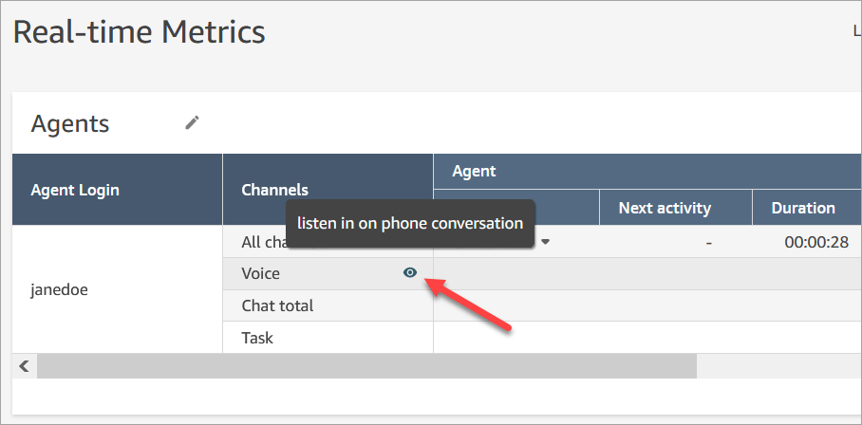Select the Task channel row
The image size is (862, 425).
[x=258, y=338]
